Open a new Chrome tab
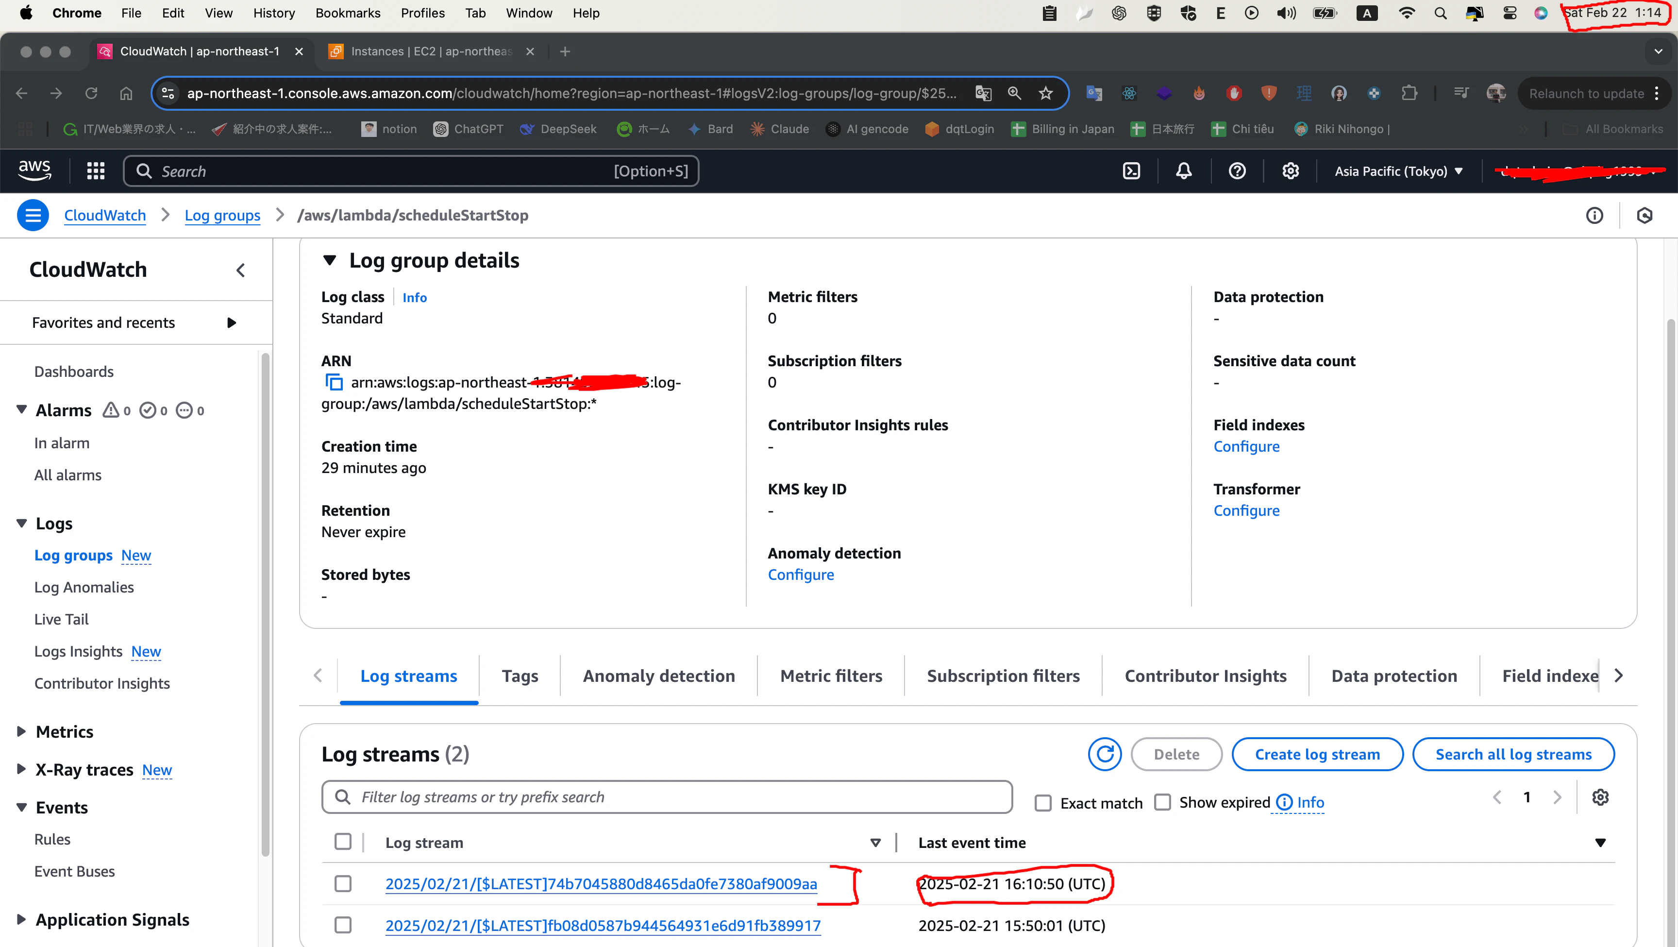Viewport: 1678px width, 947px height. tap(565, 51)
